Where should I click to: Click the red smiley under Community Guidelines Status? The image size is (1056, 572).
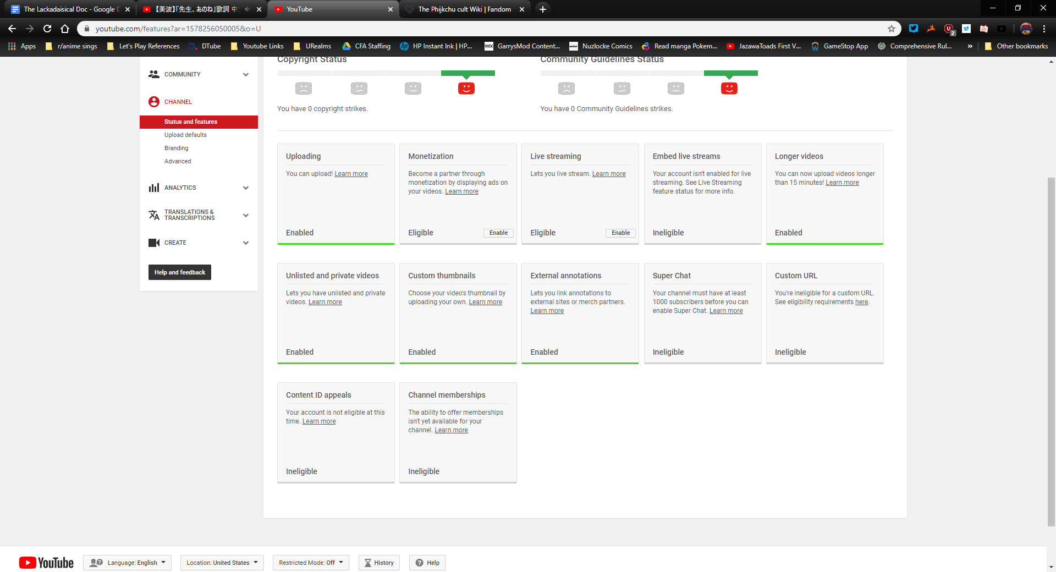729,88
